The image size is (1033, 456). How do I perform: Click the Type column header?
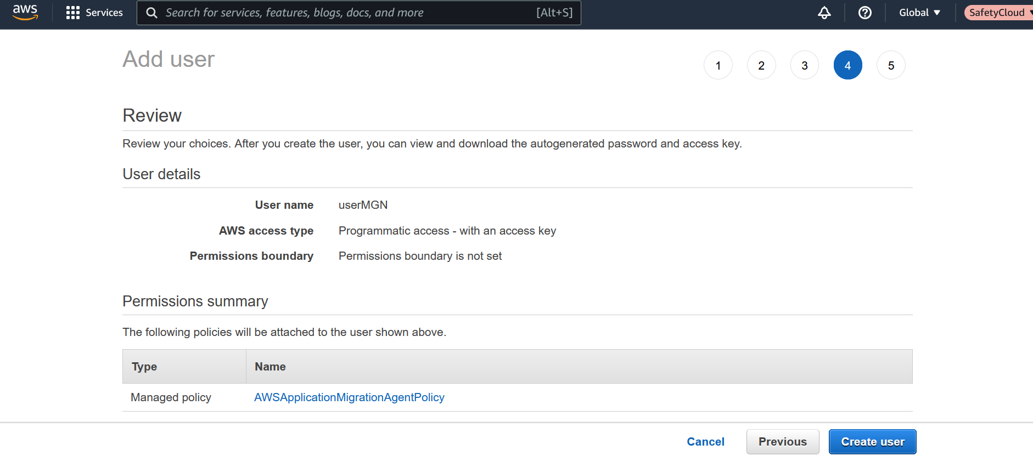(x=184, y=367)
